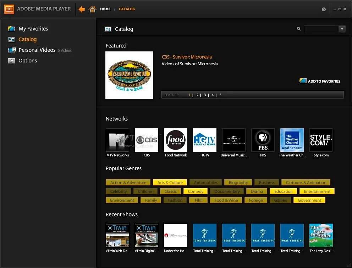
Task: Open the MTV Networks logo
Action: pyautogui.click(x=117, y=140)
